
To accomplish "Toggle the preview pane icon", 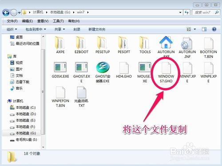I will [204, 29].
